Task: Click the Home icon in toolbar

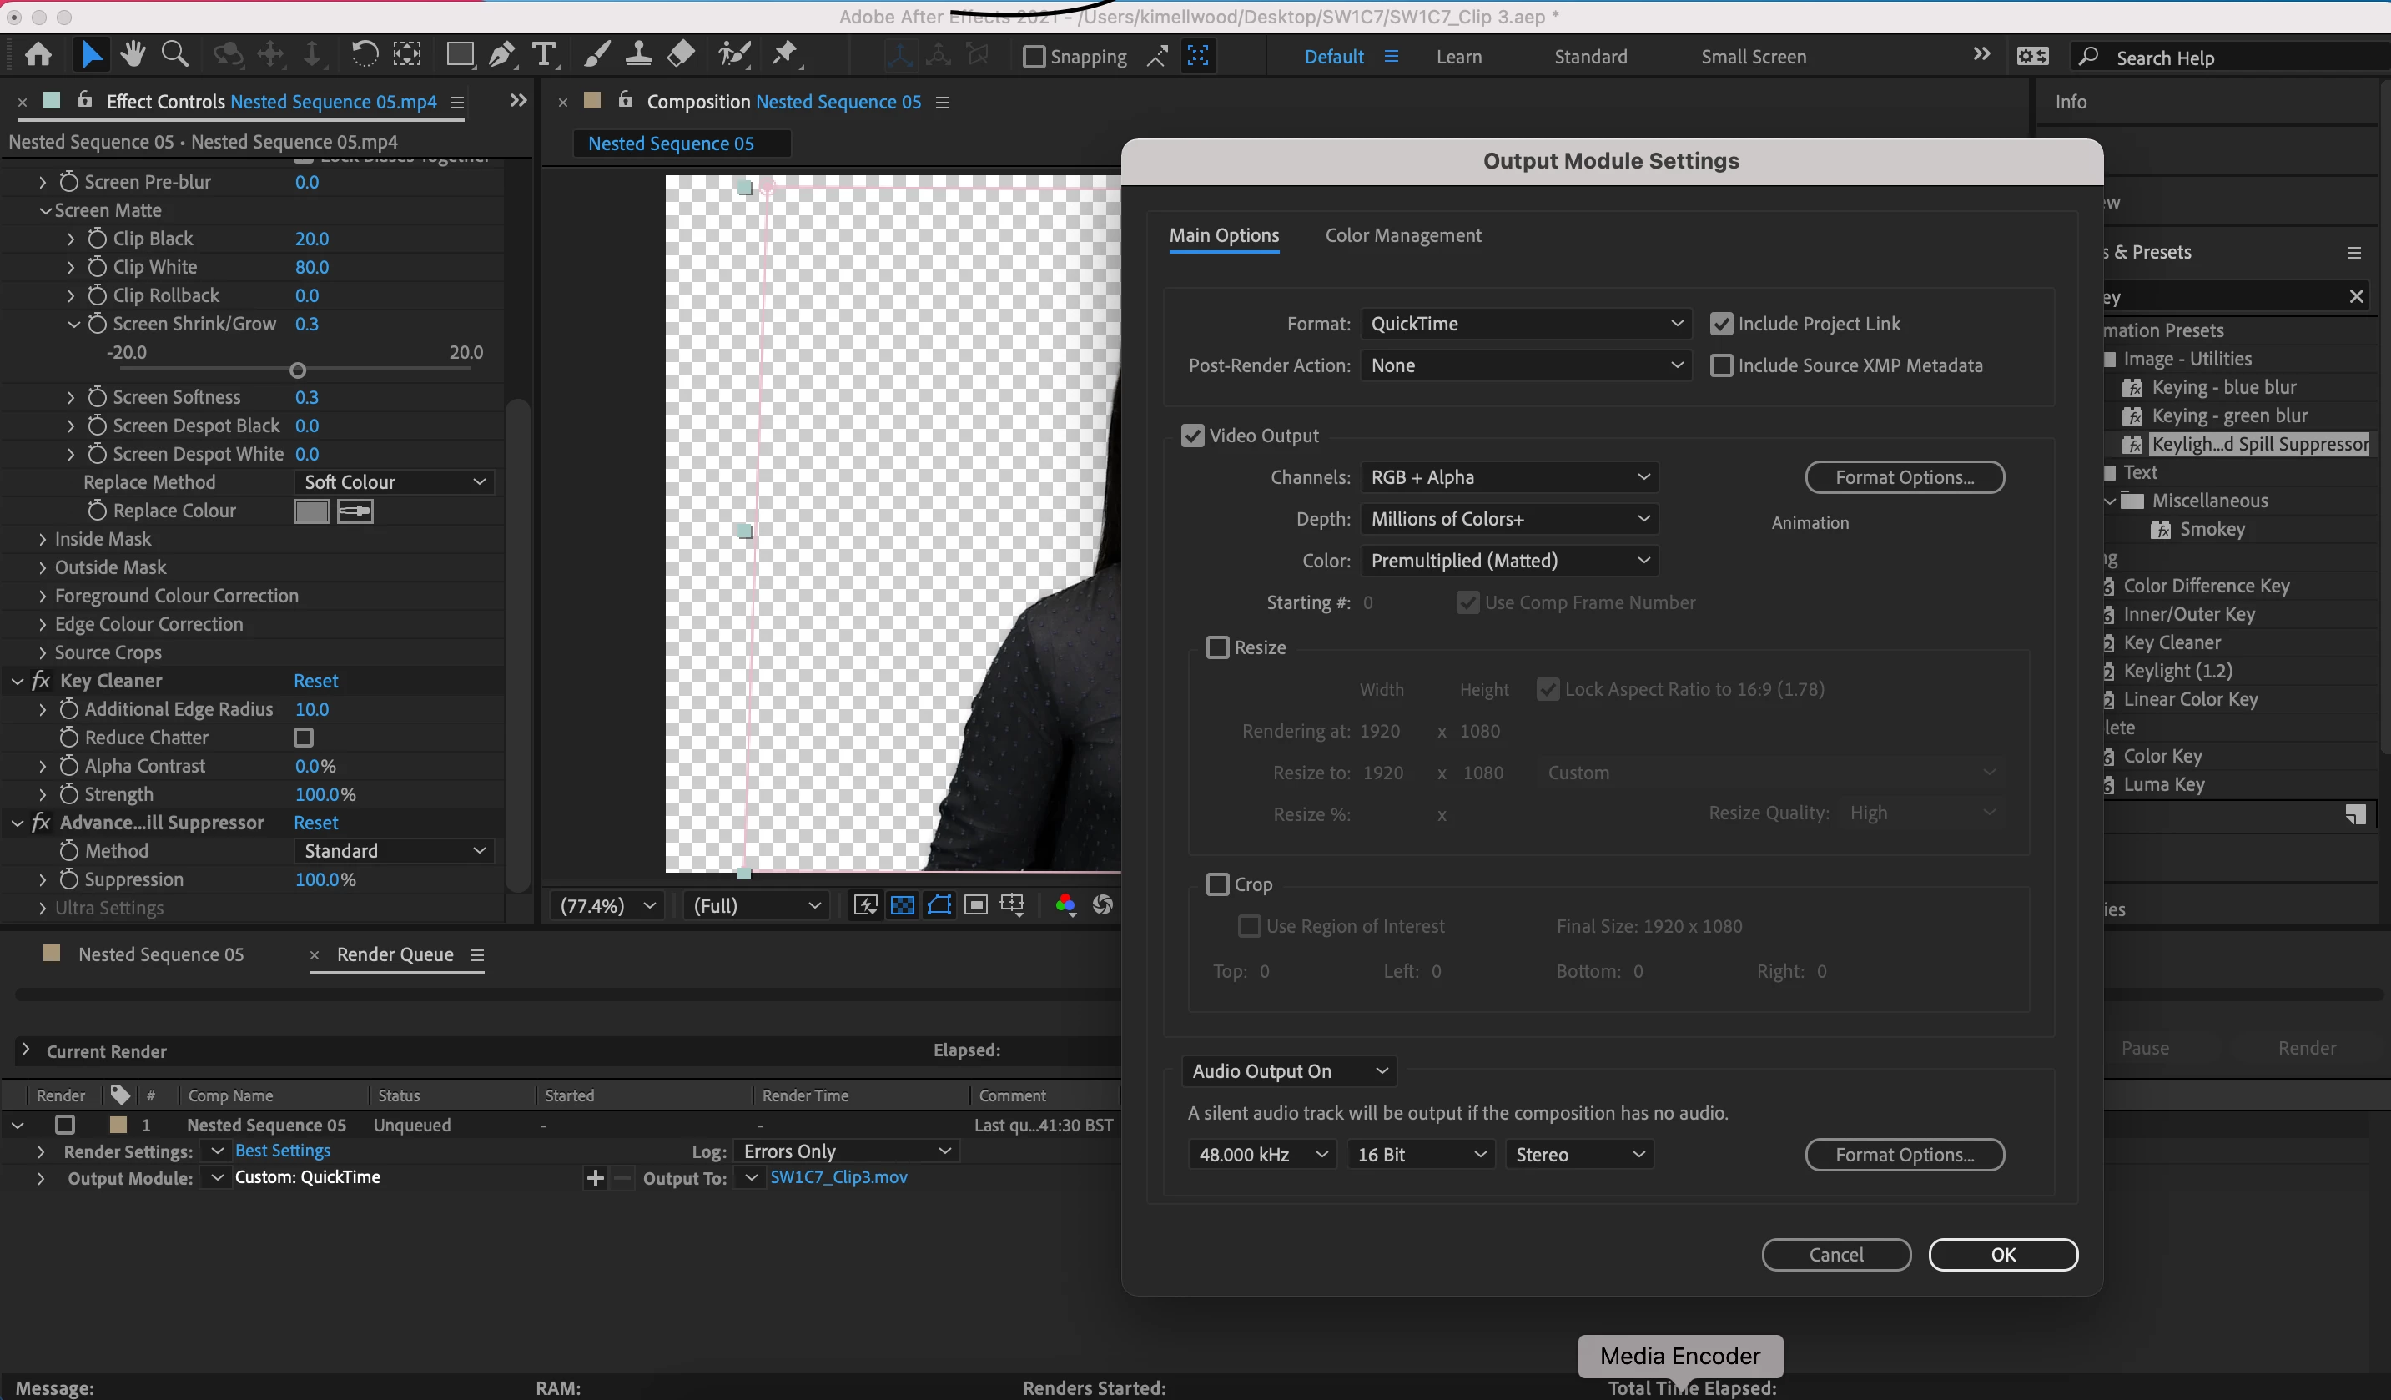Action: (38, 54)
